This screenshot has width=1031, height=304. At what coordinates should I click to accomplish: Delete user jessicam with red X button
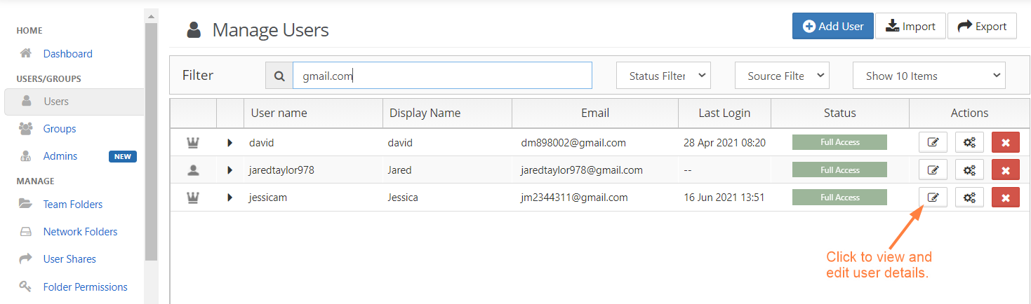(x=1005, y=198)
